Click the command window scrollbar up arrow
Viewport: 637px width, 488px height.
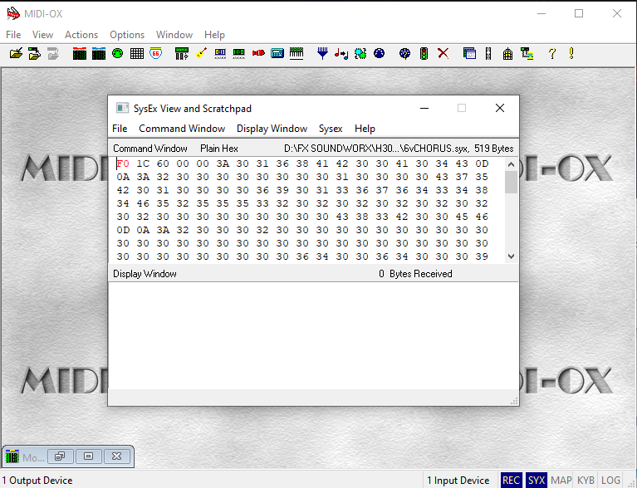coord(511,164)
